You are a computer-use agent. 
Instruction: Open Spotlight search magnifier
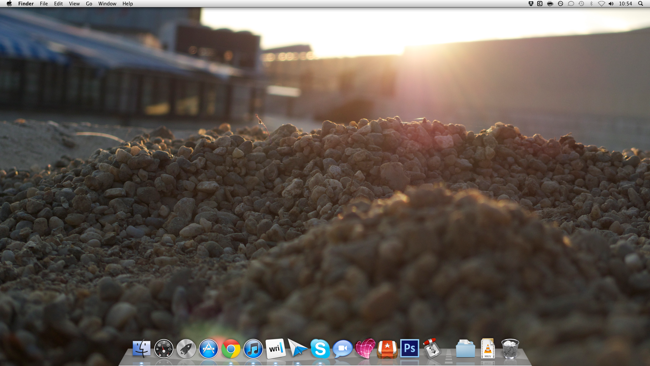[641, 4]
